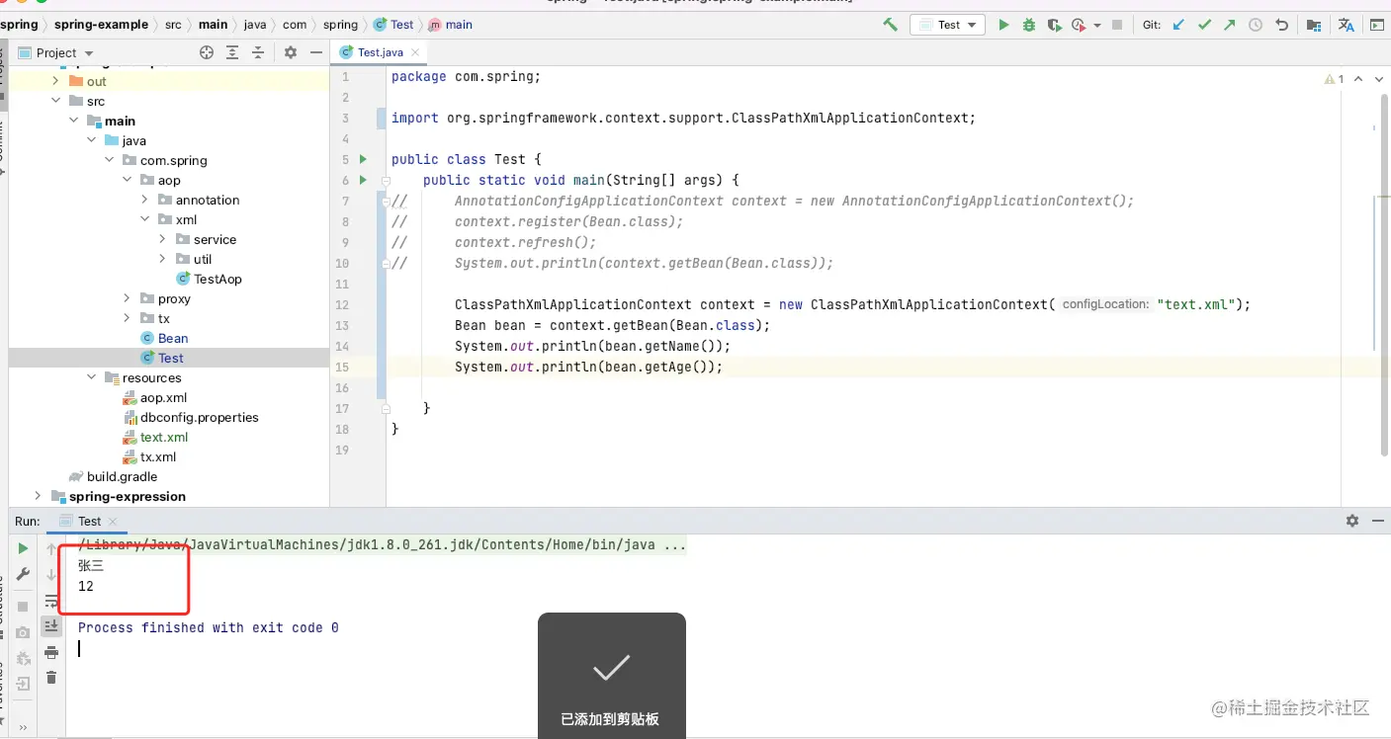Open Project panel gear options
This screenshot has width=1391, height=739.
point(290,52)
